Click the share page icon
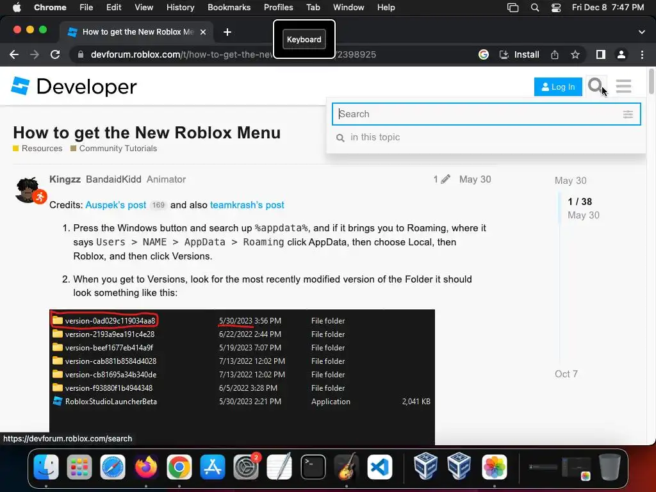 (555, 54)
